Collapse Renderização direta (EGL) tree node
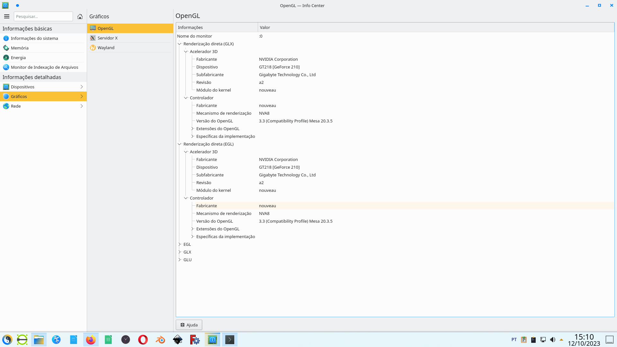 point(180,144)
